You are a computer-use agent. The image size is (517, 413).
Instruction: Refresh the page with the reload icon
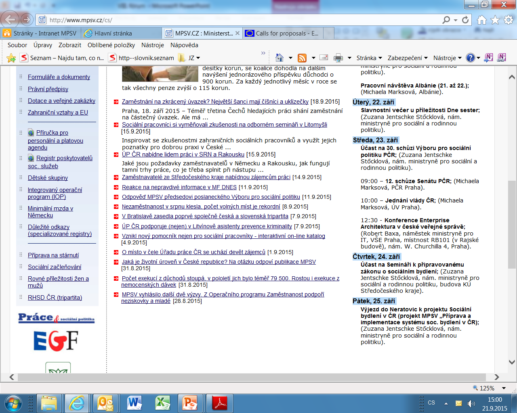pyautogui.click(x=466, y=20)
